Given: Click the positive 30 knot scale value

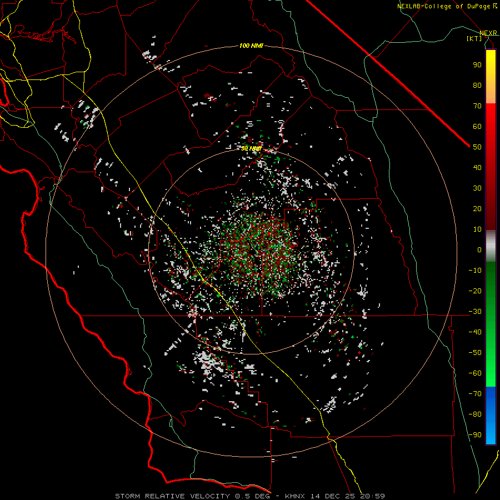Looking at the screenshot, I should pyautogui.click(x=477, y=188).
